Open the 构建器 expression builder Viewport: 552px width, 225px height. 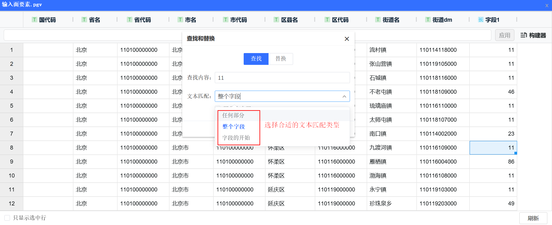coord(533,35)
